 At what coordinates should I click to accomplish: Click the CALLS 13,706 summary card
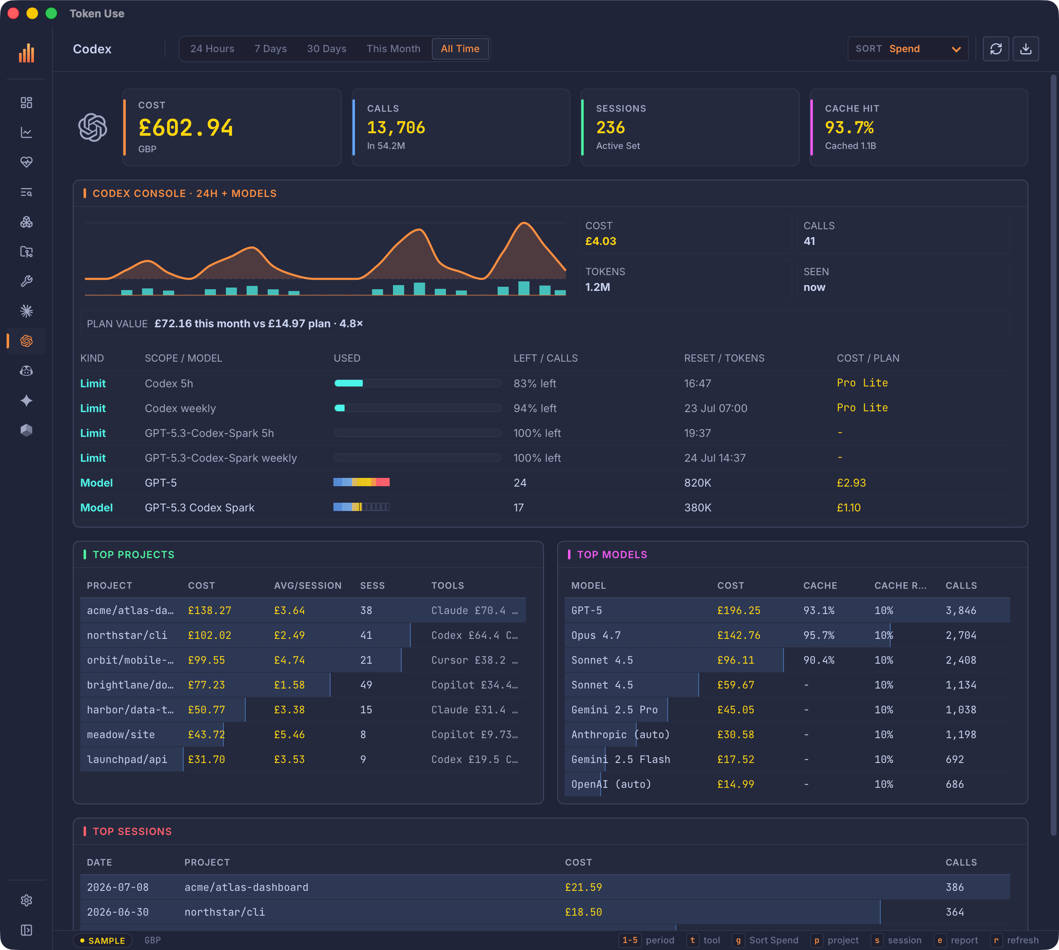(461, 127)
